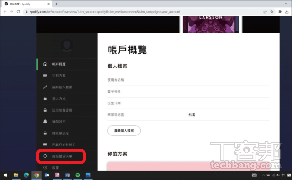Image resolution: width=292 pixels, height=180 pixels.
Task: Click the restore icon beside 復原播放清單
Action: 45,156
